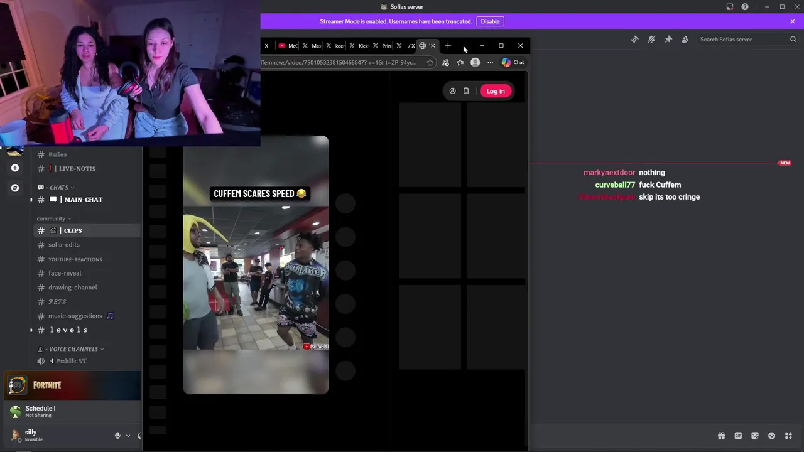Open Discover servers compass icon
Image resolution: width=804 pixels, height=452 pixels.
click(x=15, y=188)
